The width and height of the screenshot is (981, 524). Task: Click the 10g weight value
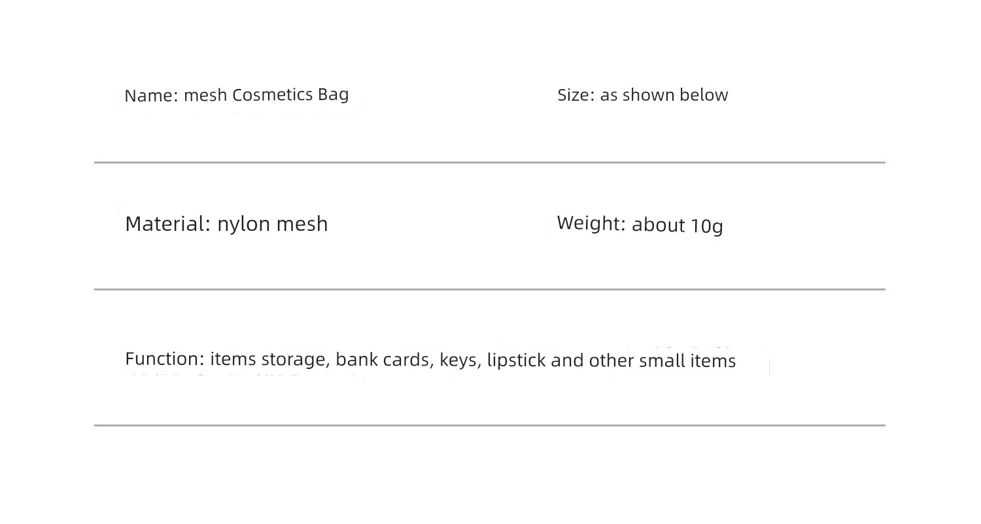pyautogui.click(x=707, y=226)
